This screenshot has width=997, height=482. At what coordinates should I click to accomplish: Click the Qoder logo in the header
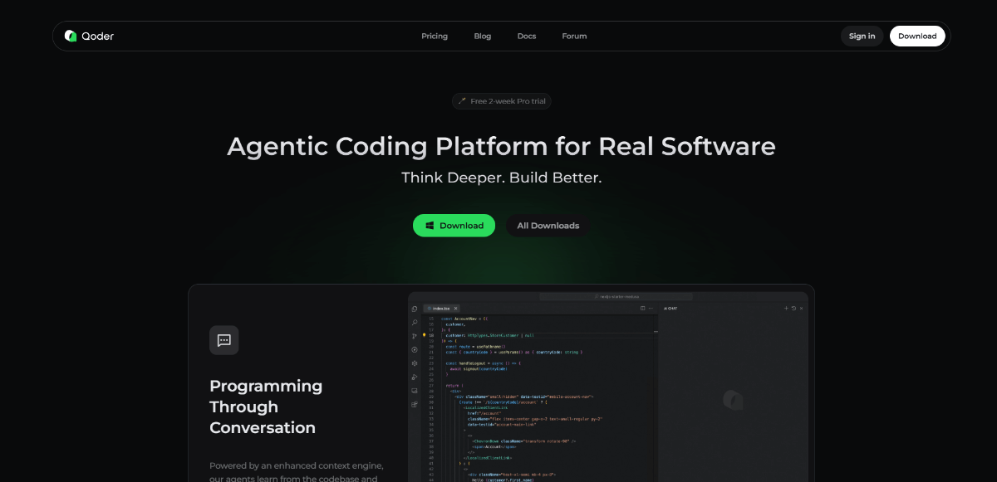(90, 36)
